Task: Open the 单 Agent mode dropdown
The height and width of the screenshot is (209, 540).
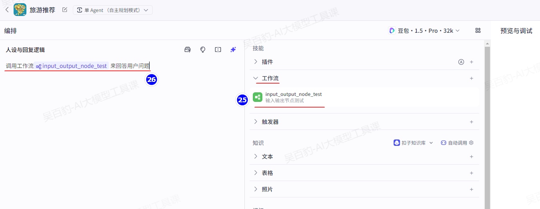Action: 112,10
